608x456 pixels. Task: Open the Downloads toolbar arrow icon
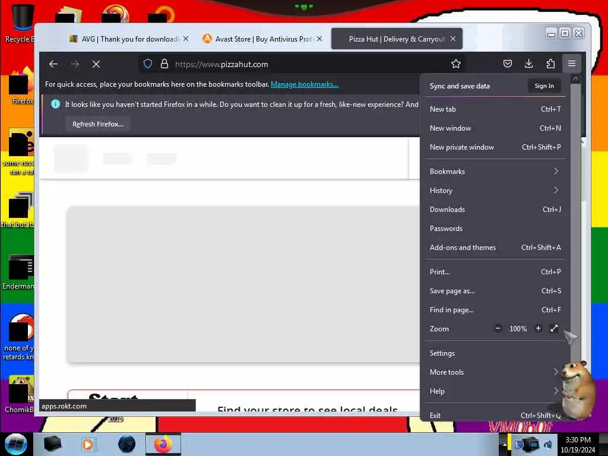(x=529, y=64)
